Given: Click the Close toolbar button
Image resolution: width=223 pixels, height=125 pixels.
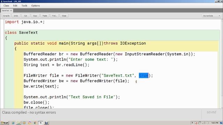Looking at the screenshot, I should coord(64,16).
